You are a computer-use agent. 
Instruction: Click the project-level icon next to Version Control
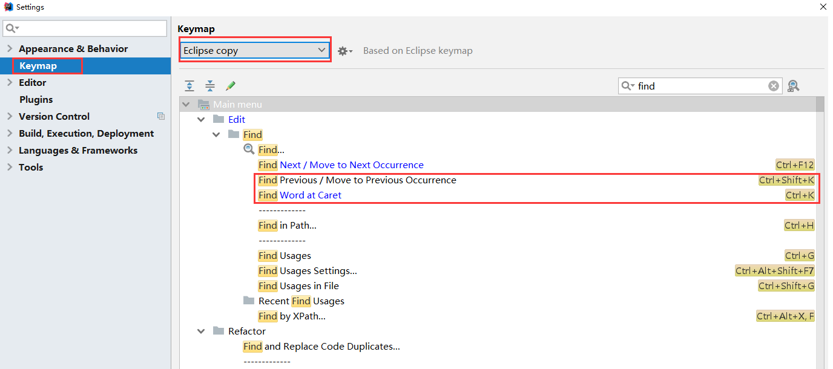[161, 116]
